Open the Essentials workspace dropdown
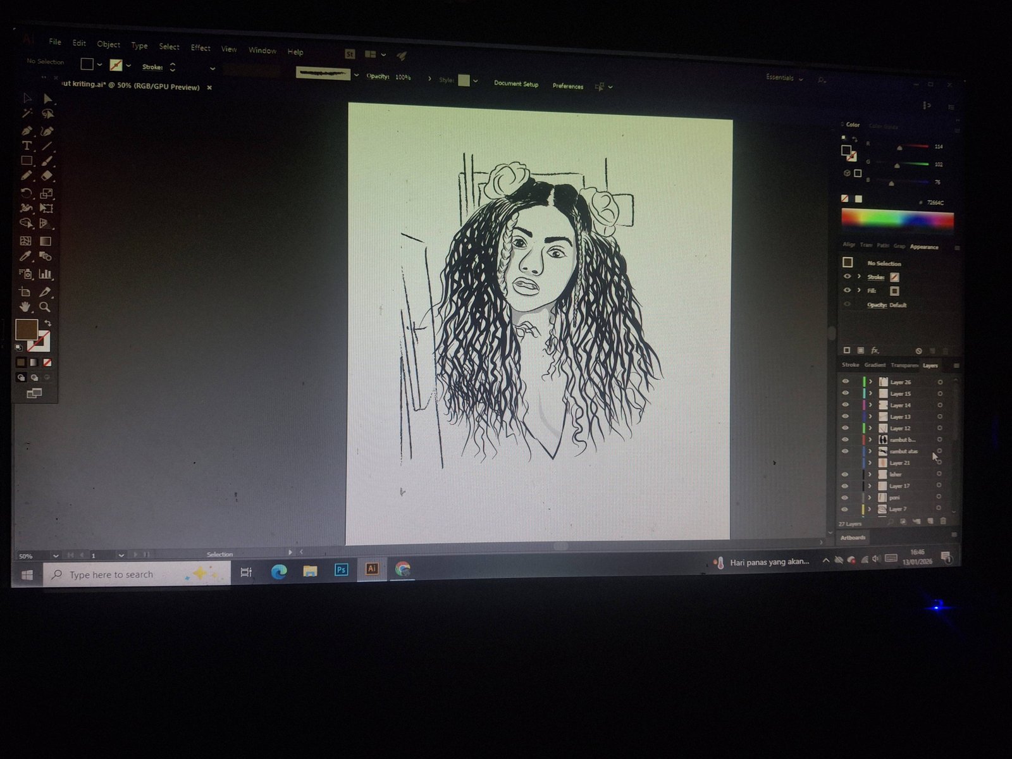1012x759 pixels. coord(784,78)
